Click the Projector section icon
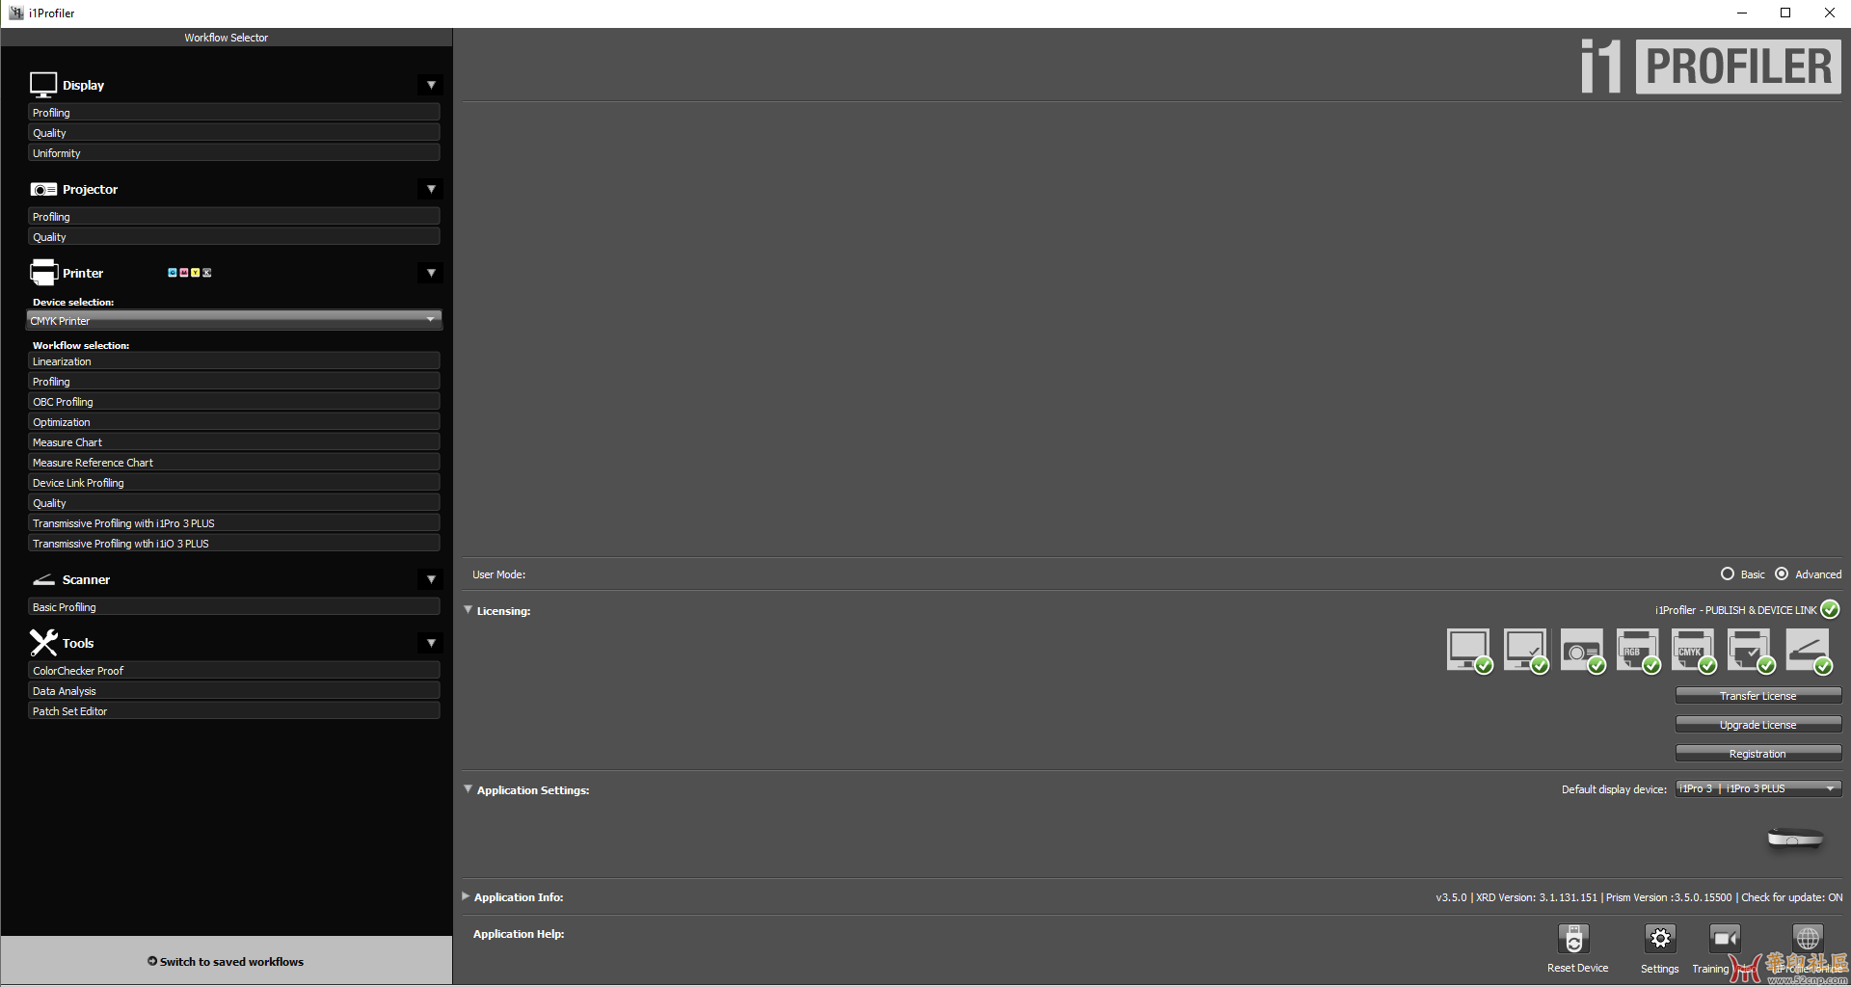1851x987 pixels. [x=43, y=190]
